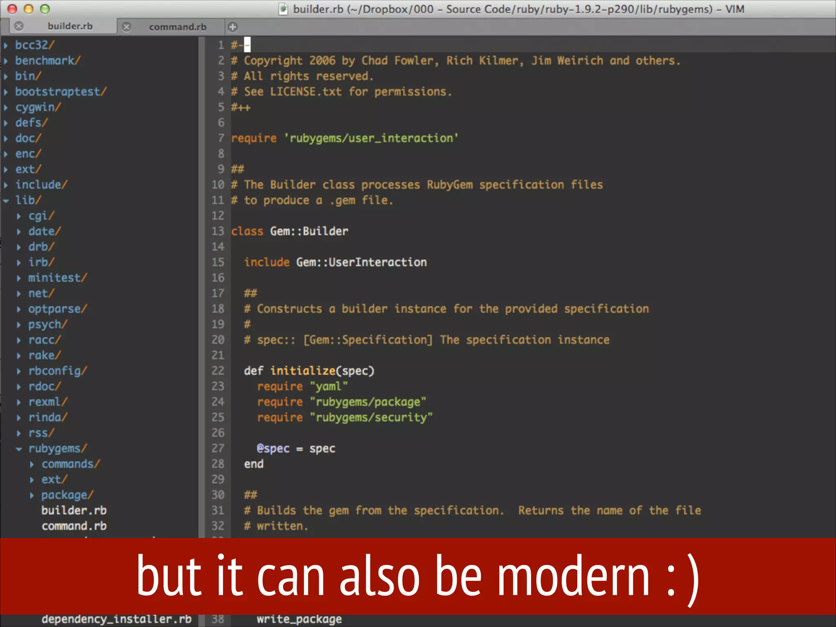Image resolution: width=836 pixels, height=627 pixels.
Task: Expand the package/ folder arrow
Action: click(x=32, y=495)
